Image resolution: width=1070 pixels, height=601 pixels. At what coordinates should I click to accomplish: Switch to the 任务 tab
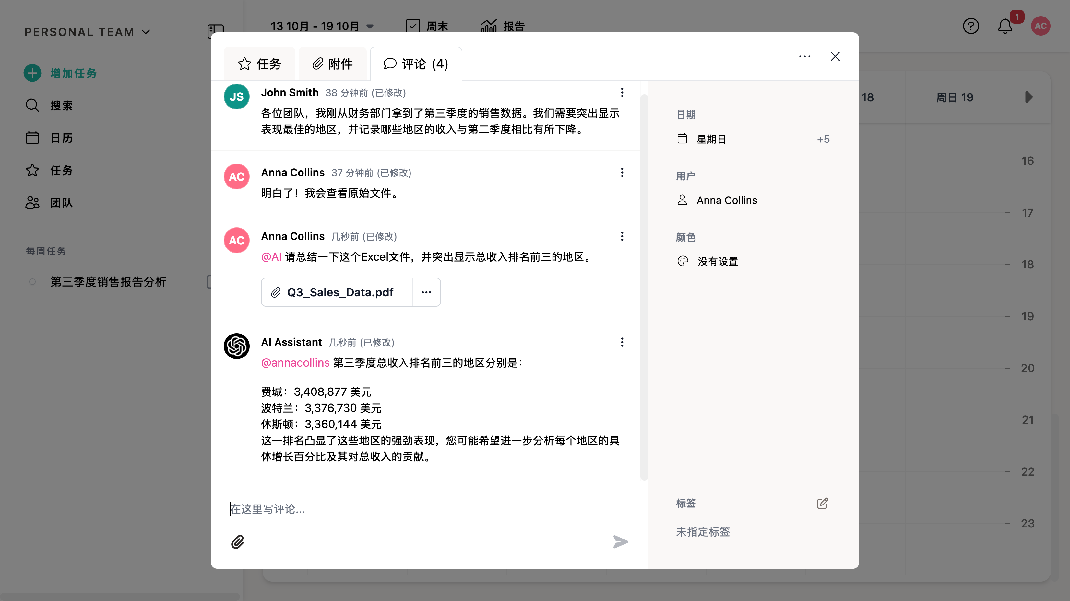tap(260, 64)
